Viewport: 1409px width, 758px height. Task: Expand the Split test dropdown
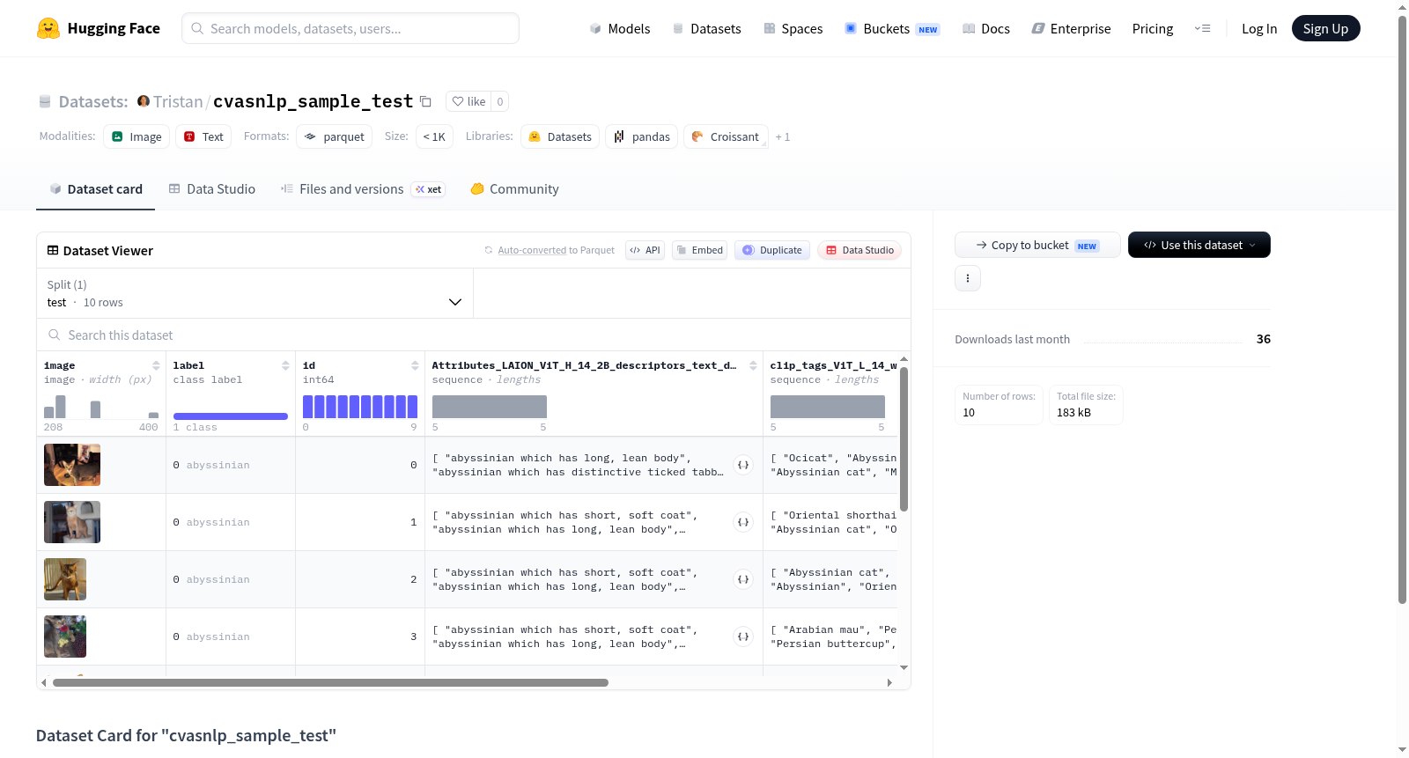tap(255, 293)
